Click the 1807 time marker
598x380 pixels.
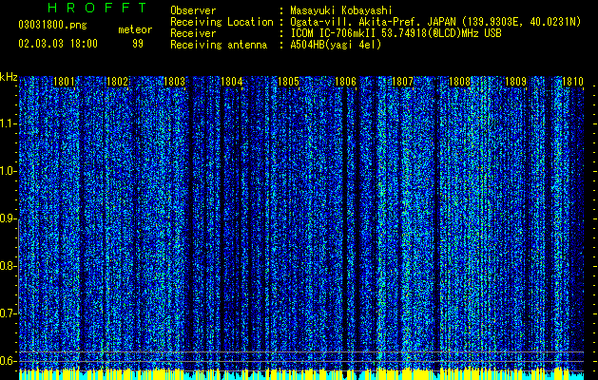click(x=403, y=82)
